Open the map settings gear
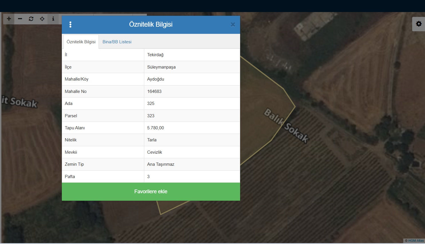 click(419, 24)
